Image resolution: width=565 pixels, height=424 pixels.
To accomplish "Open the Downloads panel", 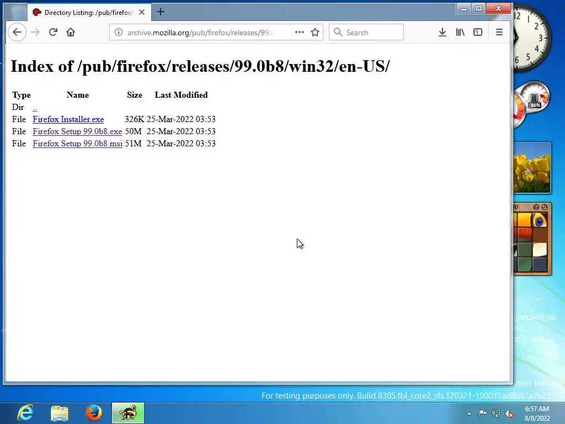I will click(443, 32).
